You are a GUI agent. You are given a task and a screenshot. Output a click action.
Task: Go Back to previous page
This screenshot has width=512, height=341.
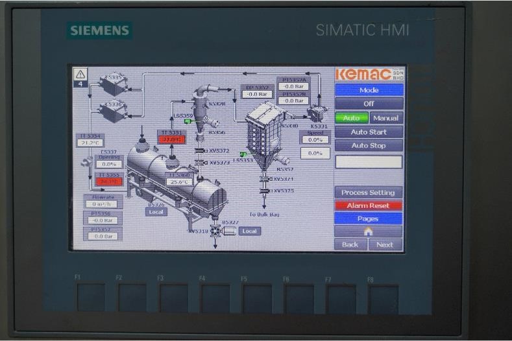(x=350, y=245)
